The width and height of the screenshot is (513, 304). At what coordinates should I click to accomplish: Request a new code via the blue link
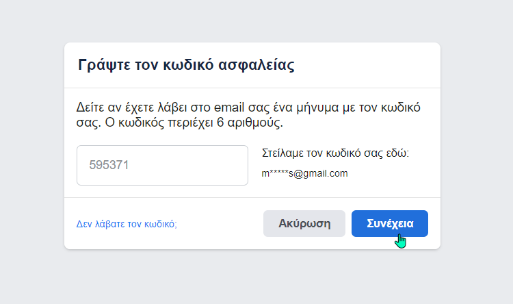coord(127,224)
